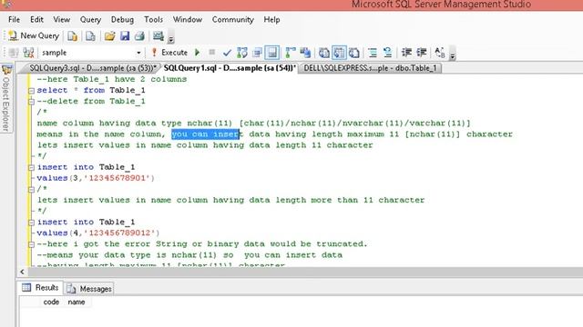Image resolution: width=583 pixels, height=327 pixels.
Task: Save the query with the floppy icon
Action: pos(125,36)
